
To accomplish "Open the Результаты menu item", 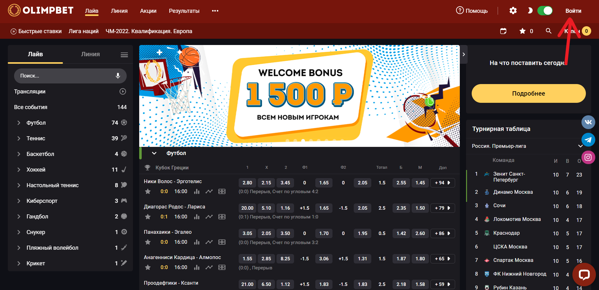I will (184, 11).
